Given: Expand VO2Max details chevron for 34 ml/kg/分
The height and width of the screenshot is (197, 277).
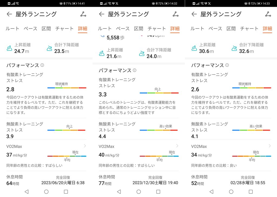Looking at the screenshot, I should pos(270,146).
